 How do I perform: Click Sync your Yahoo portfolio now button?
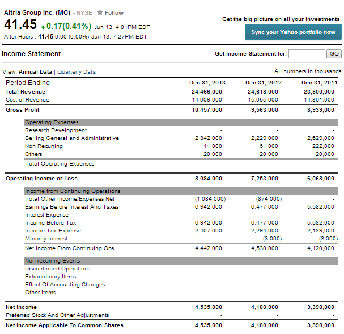[x=293, y=32]
